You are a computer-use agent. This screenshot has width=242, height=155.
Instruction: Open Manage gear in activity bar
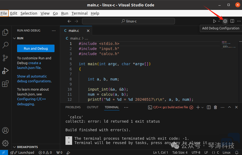coord(5,143)
